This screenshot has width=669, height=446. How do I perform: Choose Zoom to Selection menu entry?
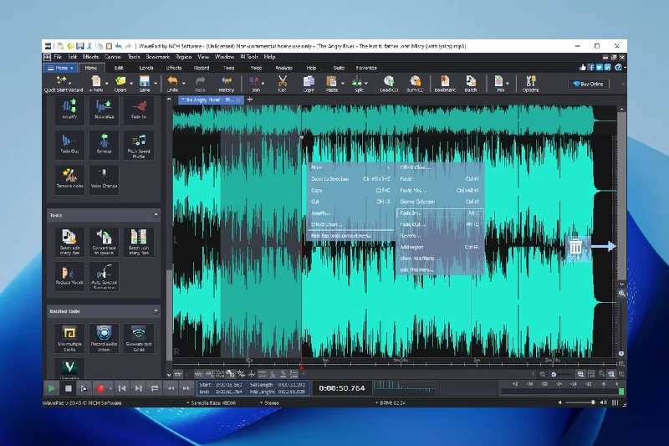[x=350, y=179]
